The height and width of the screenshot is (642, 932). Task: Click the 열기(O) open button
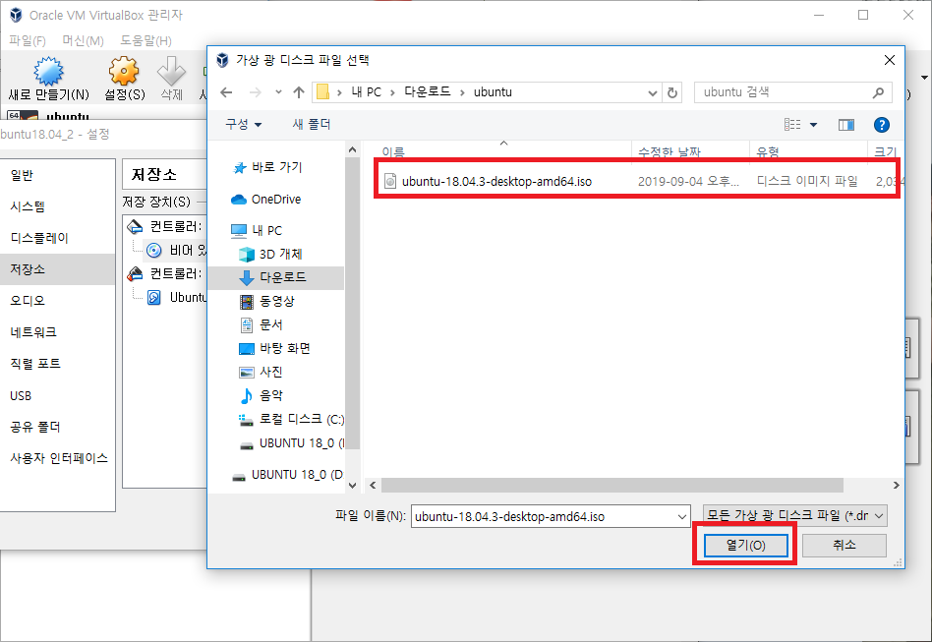(x=746, y=545)
